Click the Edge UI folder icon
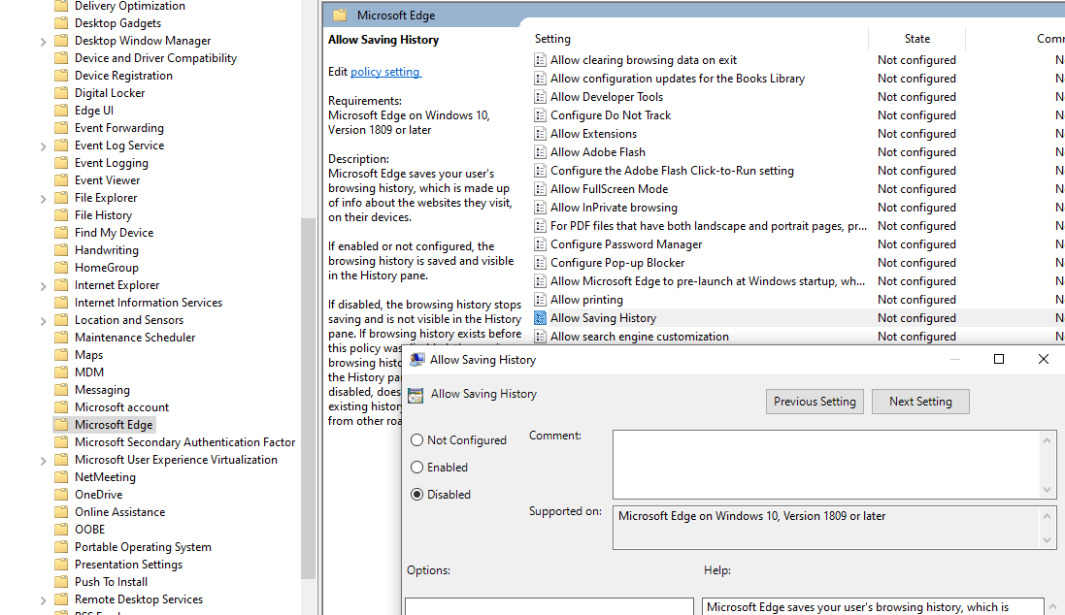Image resolution: width=1065 pixels, height=615 pixels. pyautogui.click(x=61, y=111)
